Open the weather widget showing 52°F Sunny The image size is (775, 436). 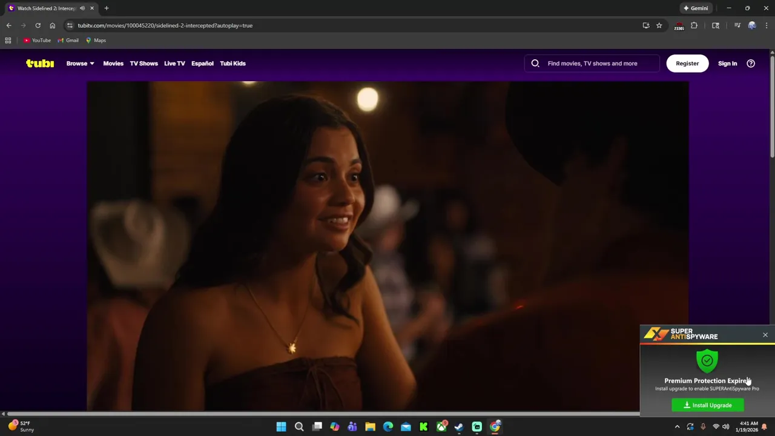pyautogui.click(x=21, y=426)
